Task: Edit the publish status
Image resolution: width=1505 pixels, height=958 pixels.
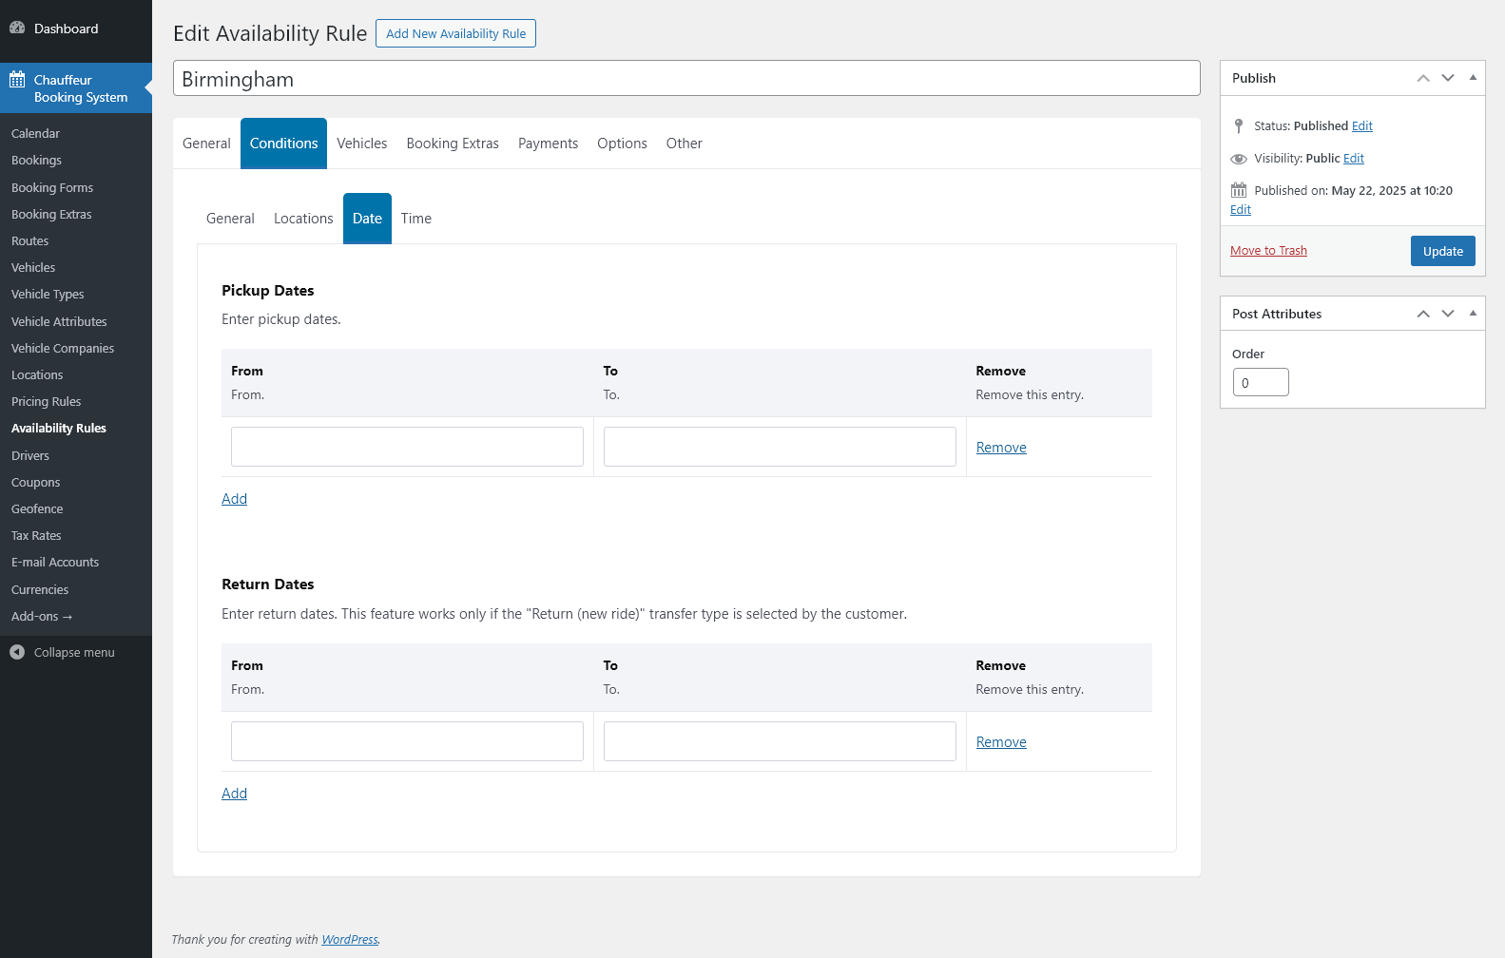Action: coord(1362,126)
